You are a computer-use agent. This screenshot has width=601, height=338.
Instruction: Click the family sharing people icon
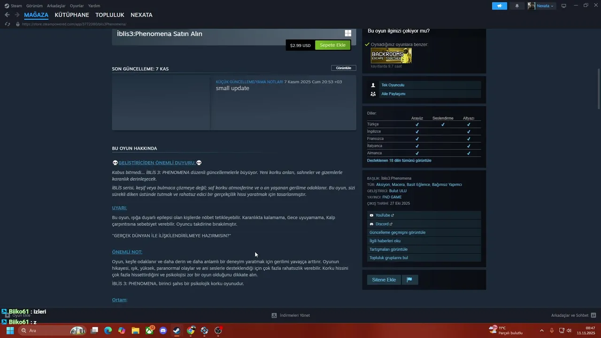point(373,94)
